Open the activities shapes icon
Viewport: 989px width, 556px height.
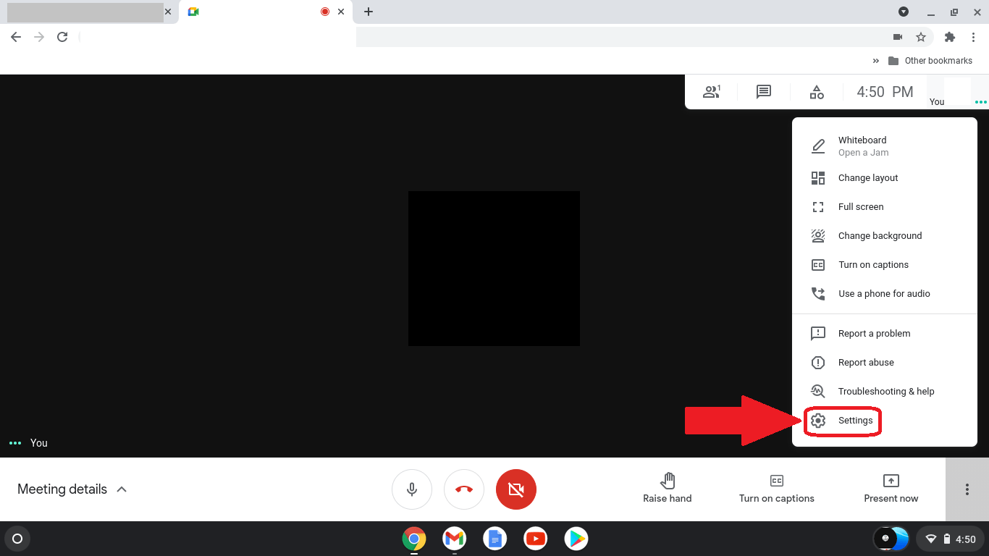pos(817,92)
